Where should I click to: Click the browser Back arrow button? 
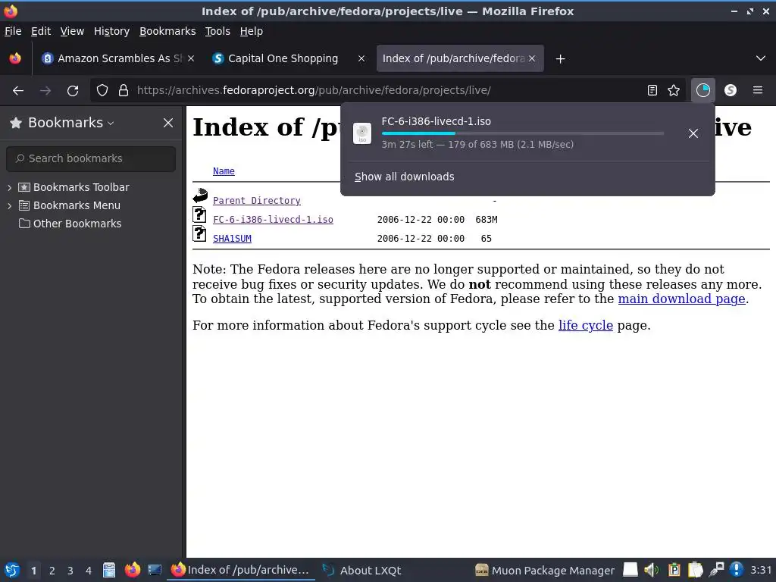(x=18, y=91)
